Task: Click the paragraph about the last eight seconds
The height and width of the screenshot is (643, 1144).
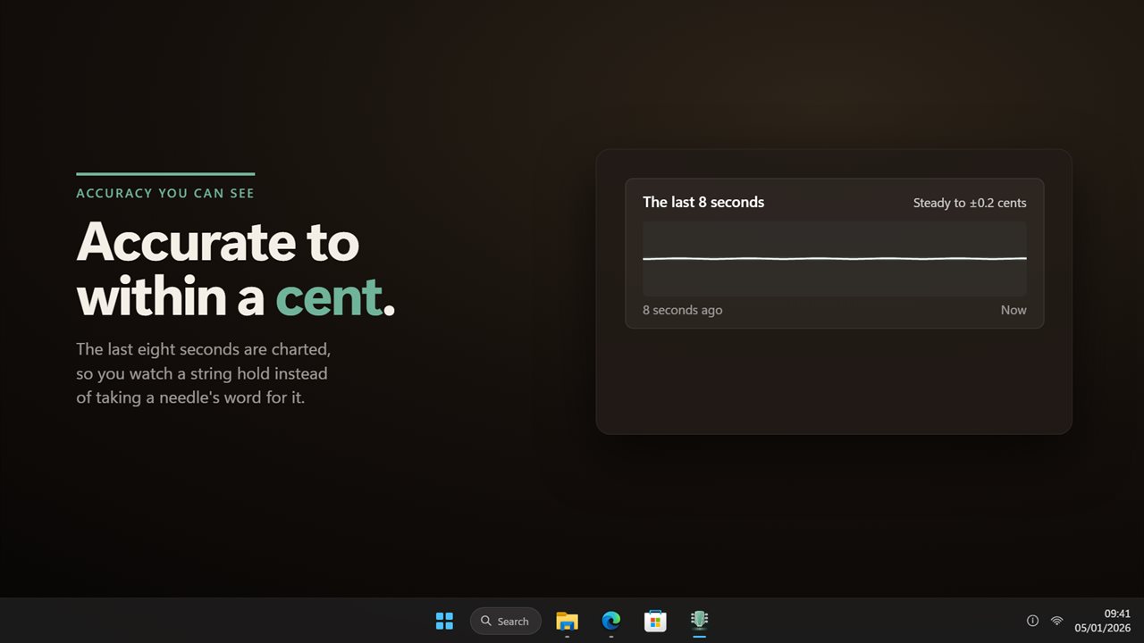Action: click(204, 373)
